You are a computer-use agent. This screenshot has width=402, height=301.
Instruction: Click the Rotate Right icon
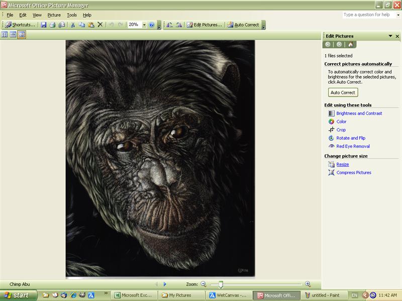coord(179,25)
